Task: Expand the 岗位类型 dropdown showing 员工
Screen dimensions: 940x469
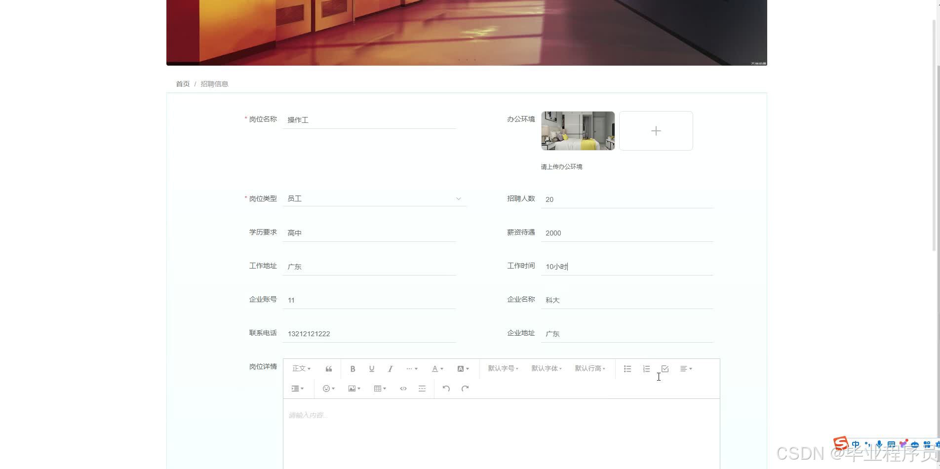Action: pyautogui.click(x=375, y=198)
